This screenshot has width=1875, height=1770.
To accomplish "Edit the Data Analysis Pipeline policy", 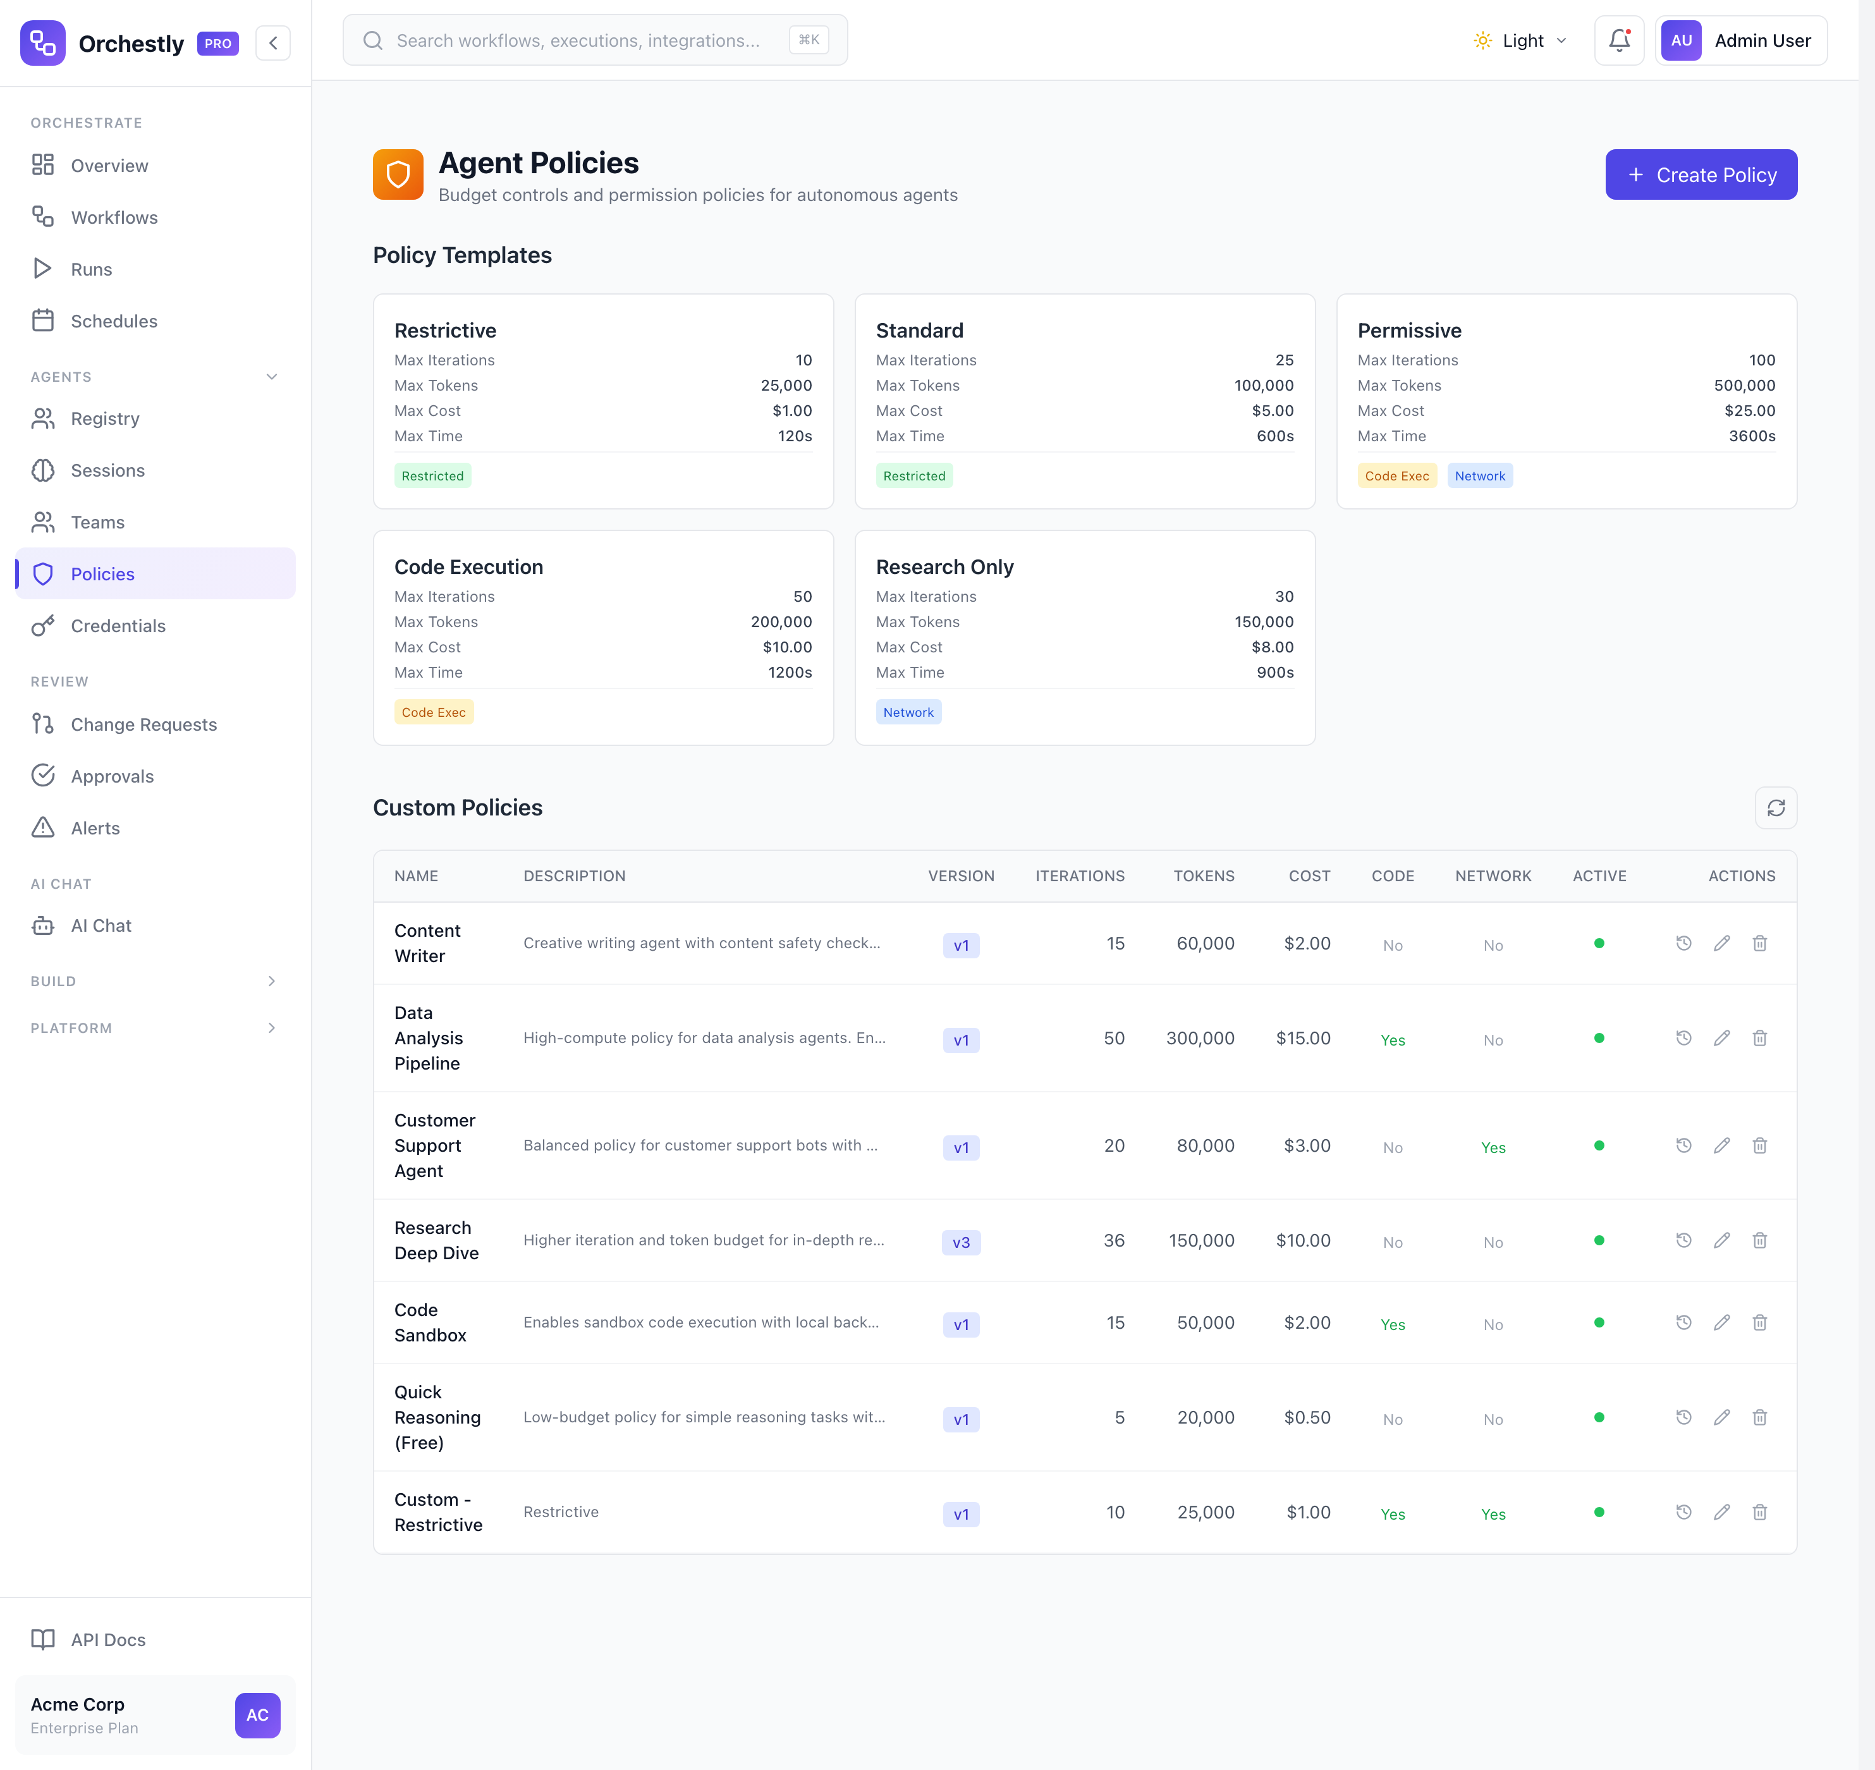I will coord(1722,1038).
